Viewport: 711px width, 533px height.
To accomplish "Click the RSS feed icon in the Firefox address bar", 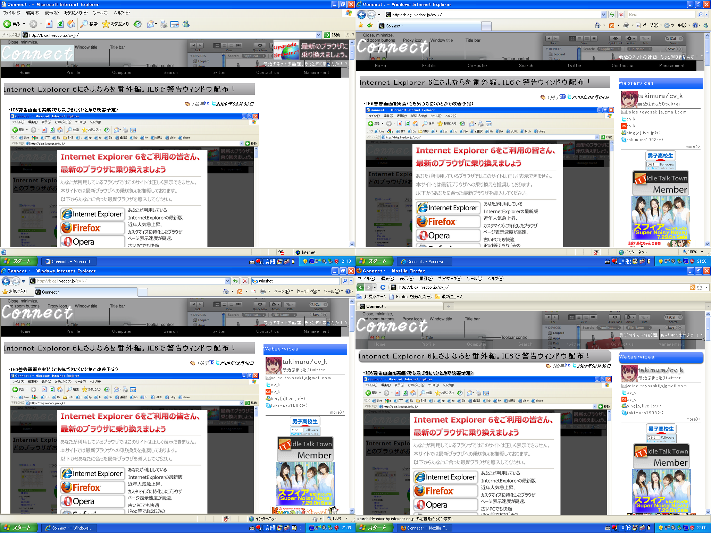I will coord(692,287).
